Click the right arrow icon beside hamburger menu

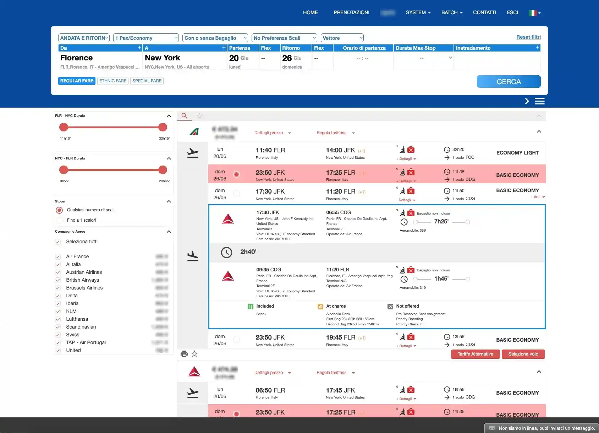(527, 101)
